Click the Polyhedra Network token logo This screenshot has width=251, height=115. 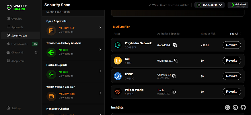[x=118, y=45]
